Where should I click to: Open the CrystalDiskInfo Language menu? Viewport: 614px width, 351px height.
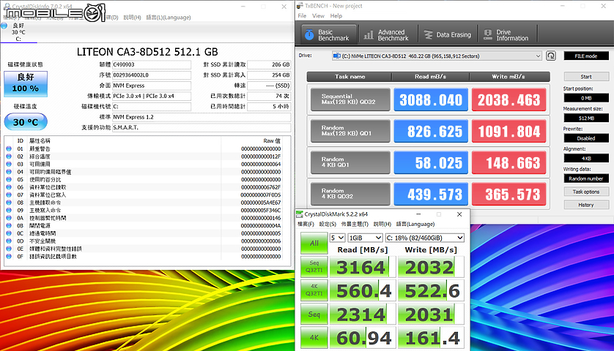(169, 18)
